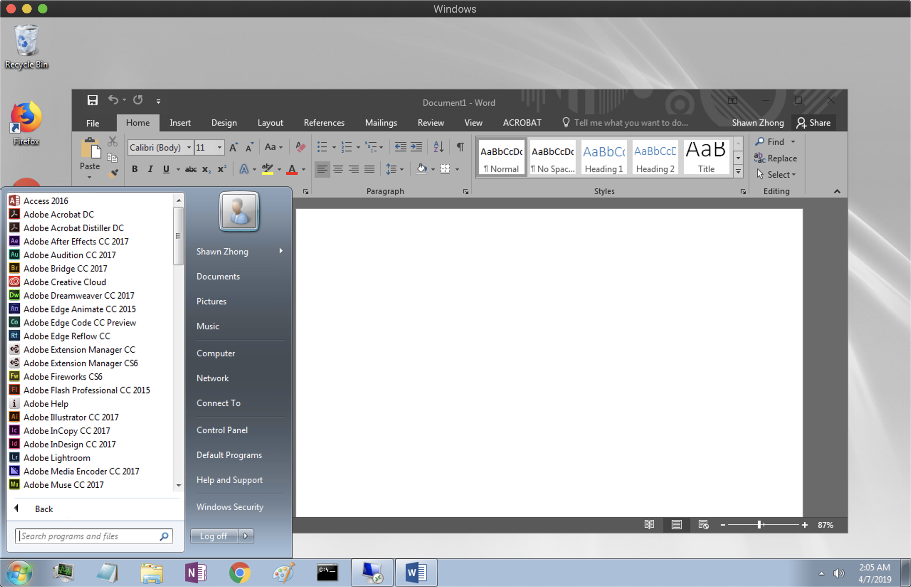Click Back in the programs list

click(43, 509)
